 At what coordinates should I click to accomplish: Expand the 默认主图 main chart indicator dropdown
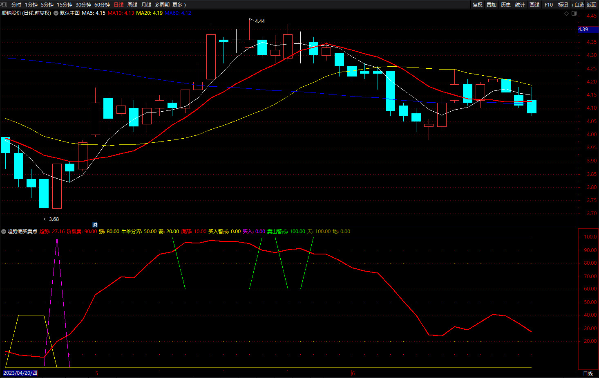click(x=56, y=13)
